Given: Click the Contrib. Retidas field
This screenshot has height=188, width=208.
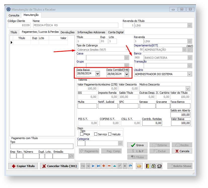Looking at the screenshot, I should pyautogui.click(x=152, y=123).
